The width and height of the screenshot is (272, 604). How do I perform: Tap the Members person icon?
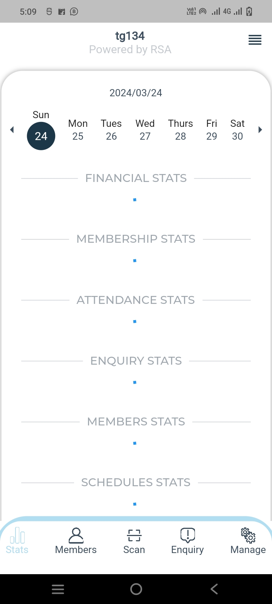(76, 535)
